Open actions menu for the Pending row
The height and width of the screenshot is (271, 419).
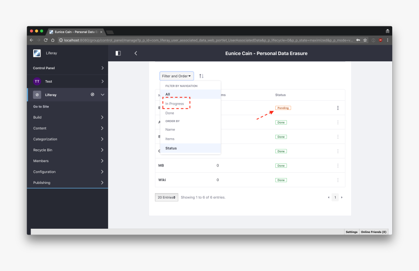pos(338,108)
